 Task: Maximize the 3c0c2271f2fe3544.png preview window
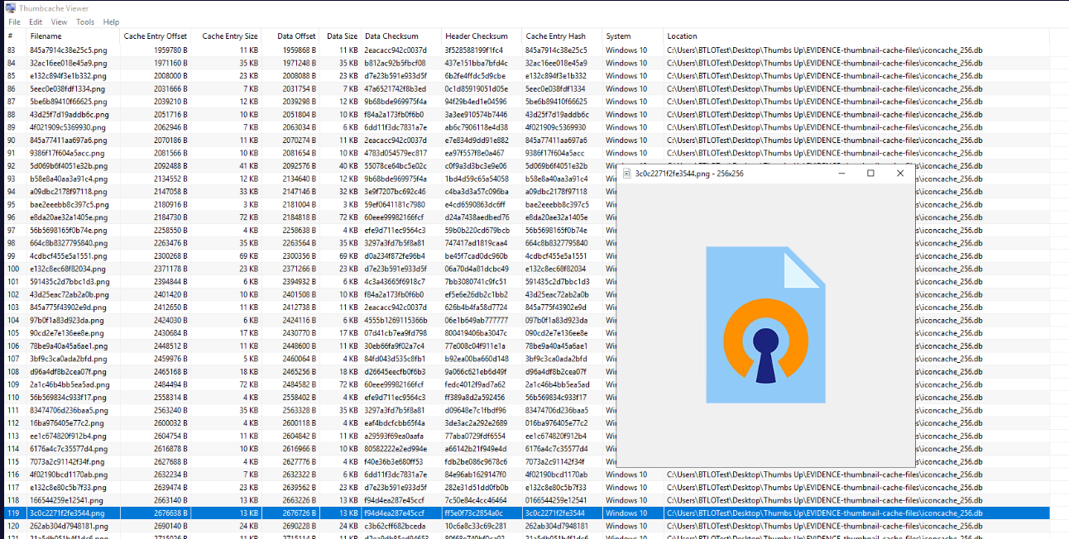pos(870,174)
